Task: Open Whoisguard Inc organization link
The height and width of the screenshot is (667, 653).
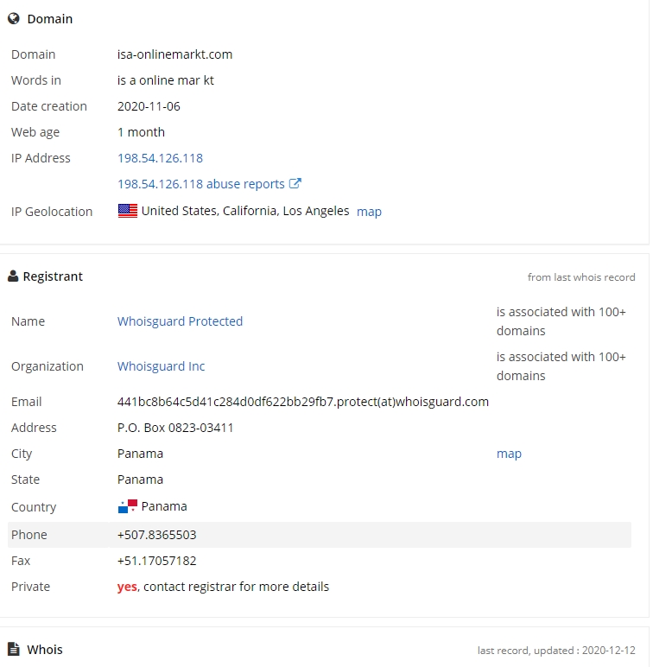Action: click(x=162, y=366)
